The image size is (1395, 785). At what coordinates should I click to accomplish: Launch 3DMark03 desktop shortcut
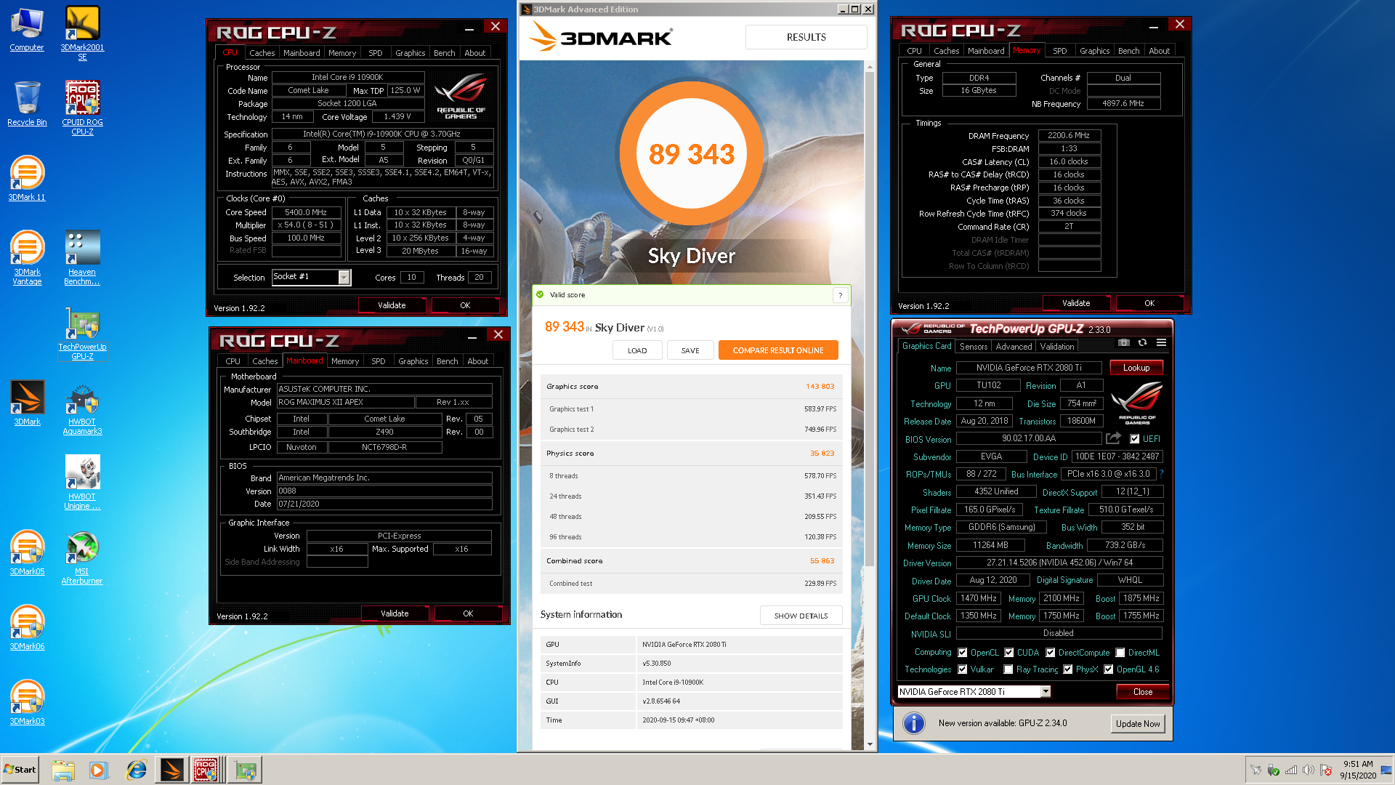point(27,703)
